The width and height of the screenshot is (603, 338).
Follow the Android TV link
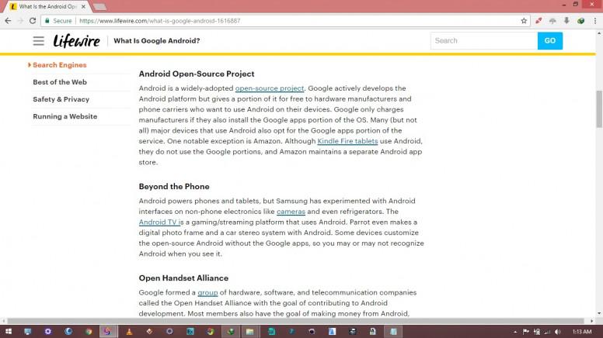[158, 222]
